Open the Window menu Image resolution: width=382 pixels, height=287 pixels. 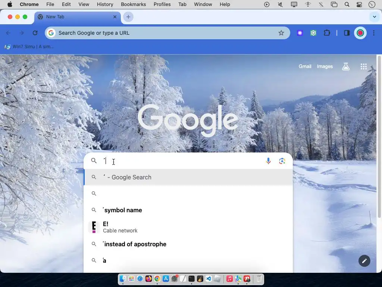(203, 4)
